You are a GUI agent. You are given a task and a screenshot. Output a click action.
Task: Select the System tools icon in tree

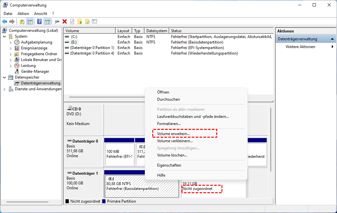pos(10,36)
